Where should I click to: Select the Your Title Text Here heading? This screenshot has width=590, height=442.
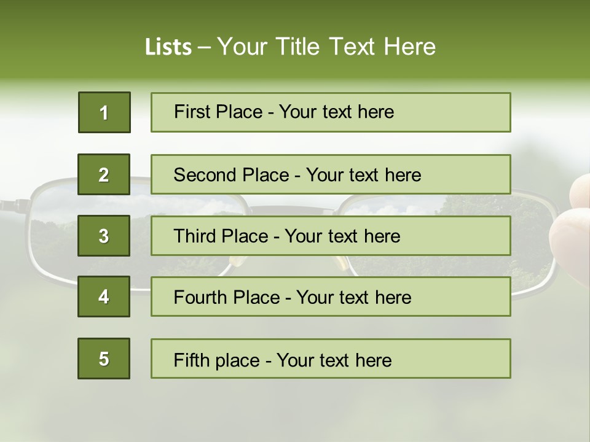click(326, 47)
